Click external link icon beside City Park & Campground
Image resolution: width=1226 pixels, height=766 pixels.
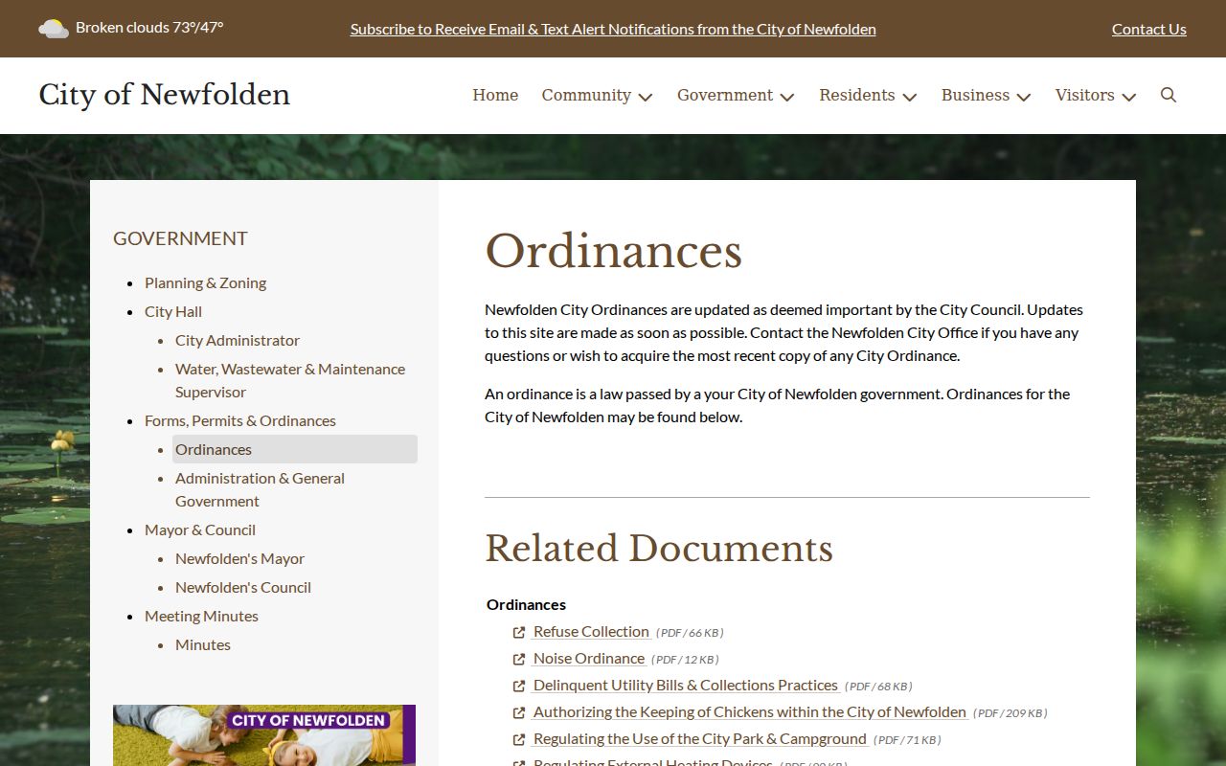(x=519, y=739)
